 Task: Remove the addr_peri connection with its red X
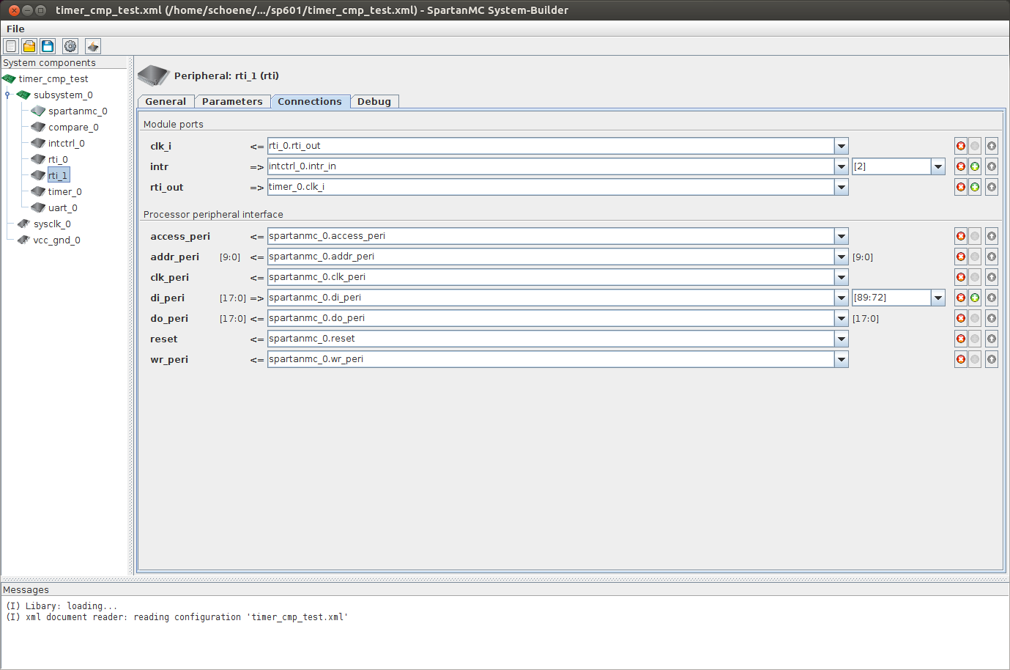(x=961, y=257)
